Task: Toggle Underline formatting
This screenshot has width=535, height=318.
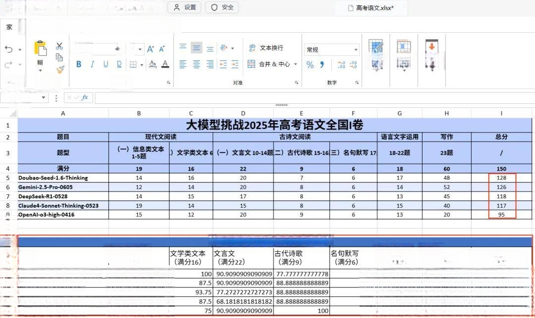Action: pos(106,64)
